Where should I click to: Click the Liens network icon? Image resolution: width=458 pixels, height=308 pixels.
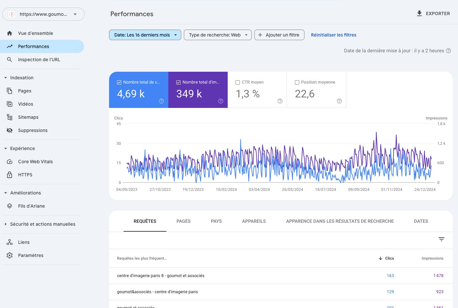[10, 242]
